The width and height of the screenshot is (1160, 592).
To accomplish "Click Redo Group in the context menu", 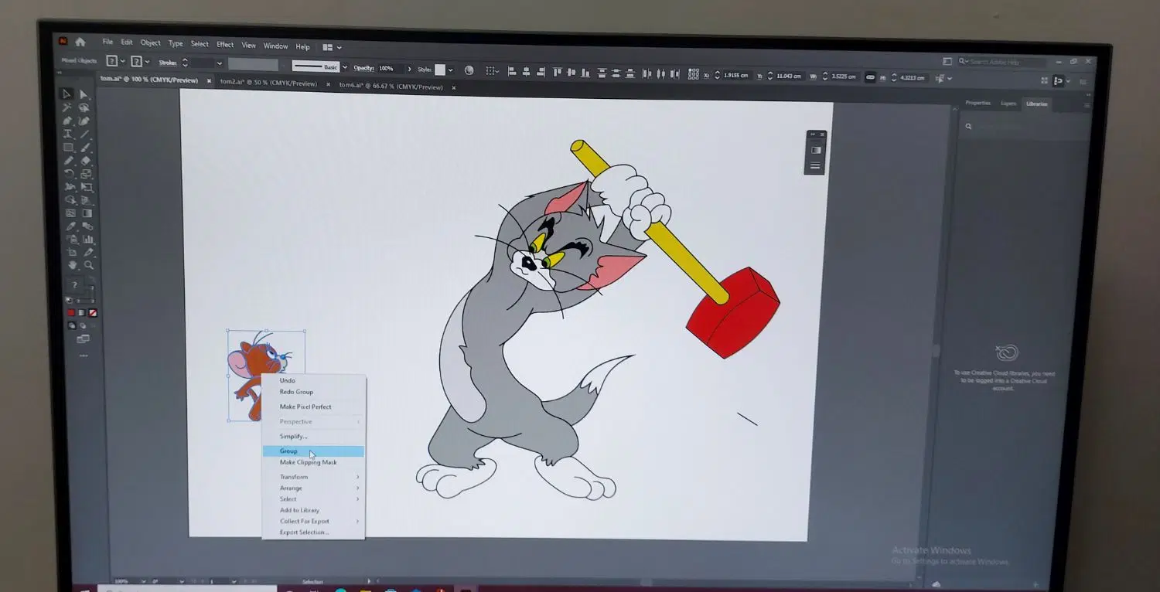I will [312, 392].
